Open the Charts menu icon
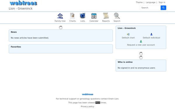 point(72,16)
